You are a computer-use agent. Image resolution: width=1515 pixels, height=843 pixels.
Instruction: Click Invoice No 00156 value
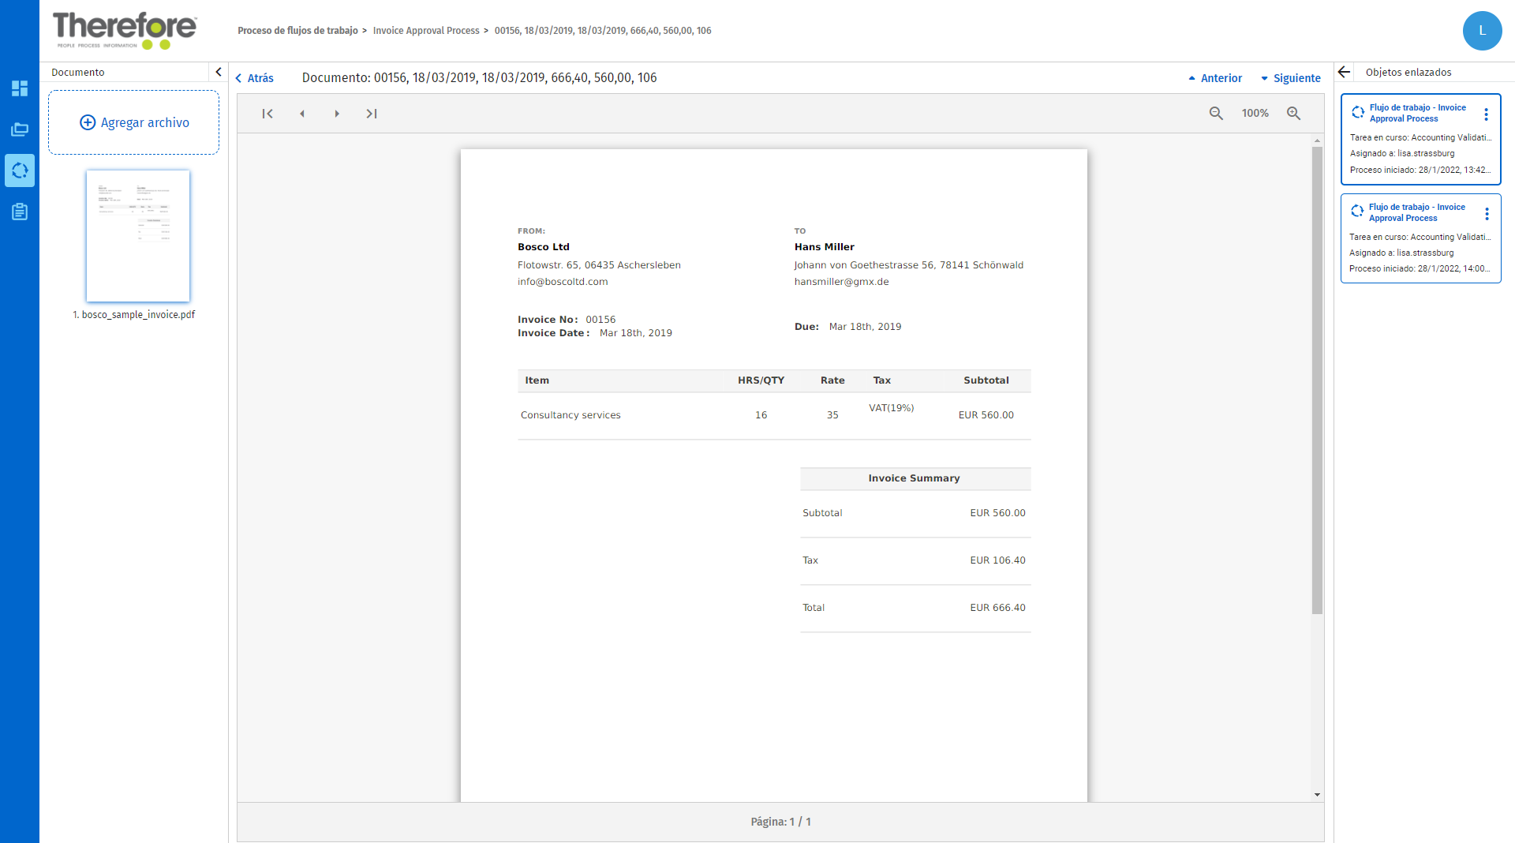pyautogui.click(x=600, y=320)
